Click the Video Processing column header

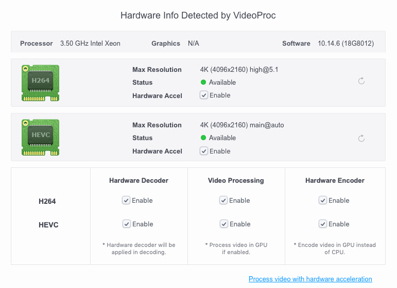click(x=236, y=180)
